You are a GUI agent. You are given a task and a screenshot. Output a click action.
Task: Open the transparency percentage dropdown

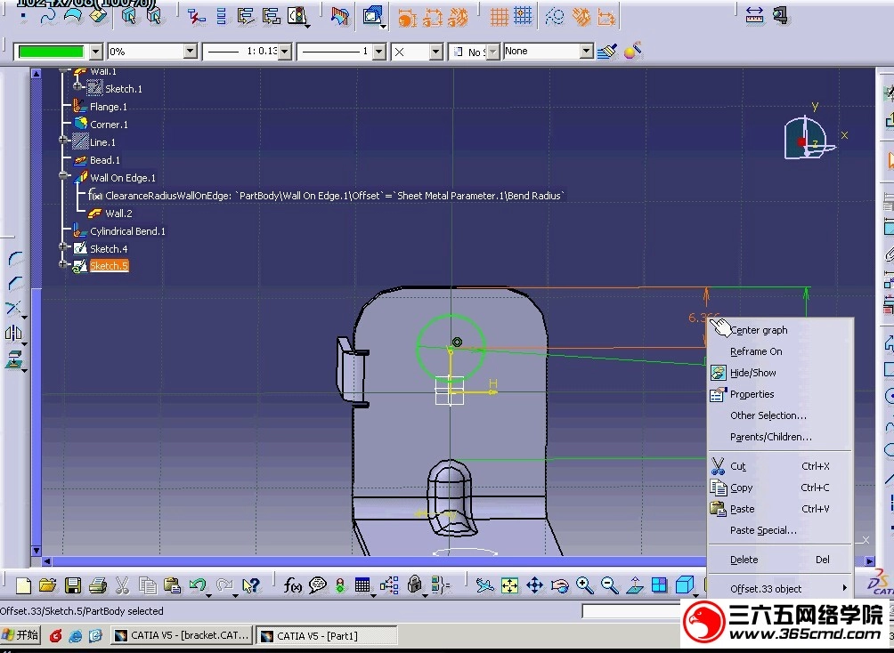(190, 52)
